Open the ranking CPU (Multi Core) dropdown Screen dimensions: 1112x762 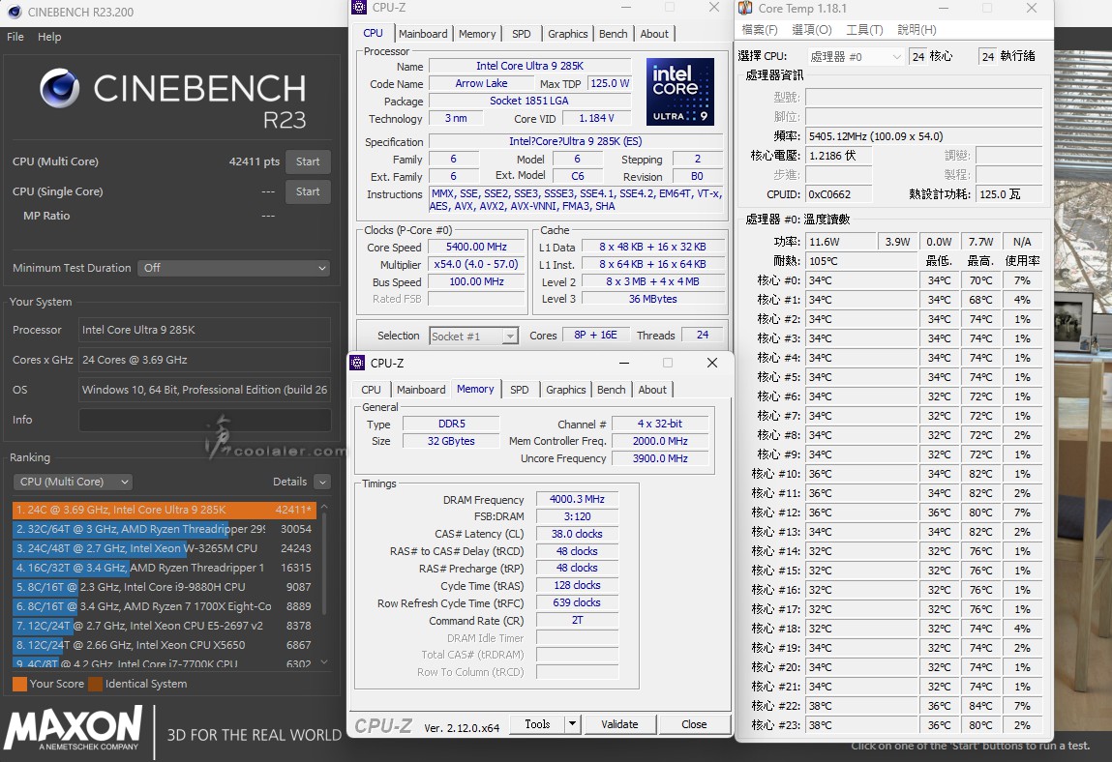tap(73, 482)
